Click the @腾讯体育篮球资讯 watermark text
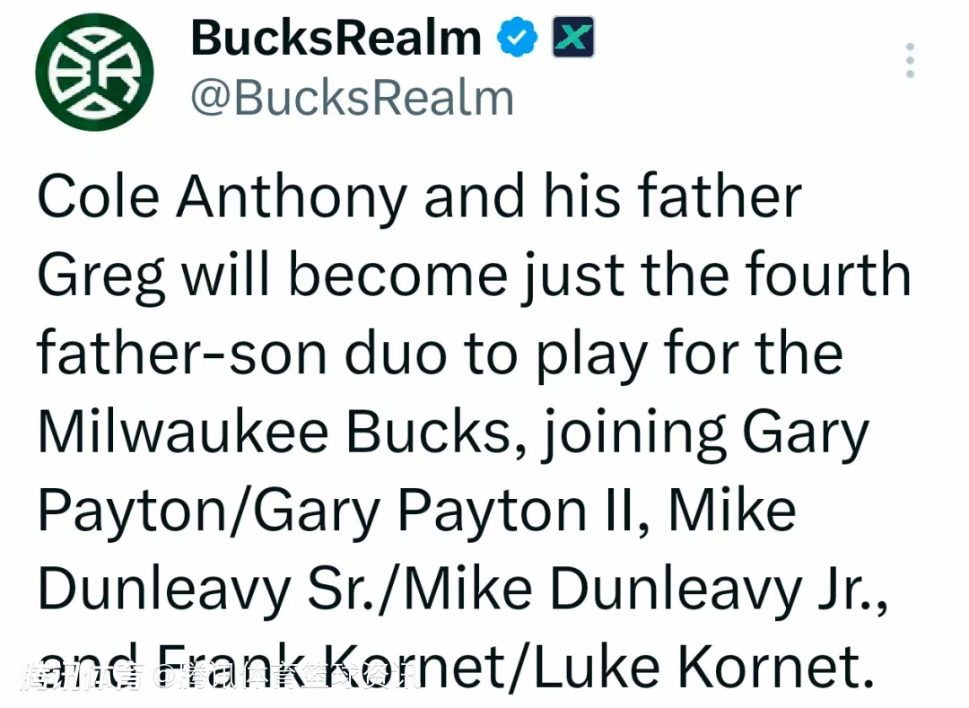The width and height of the screenshot is (969, 708). [289, 677]
